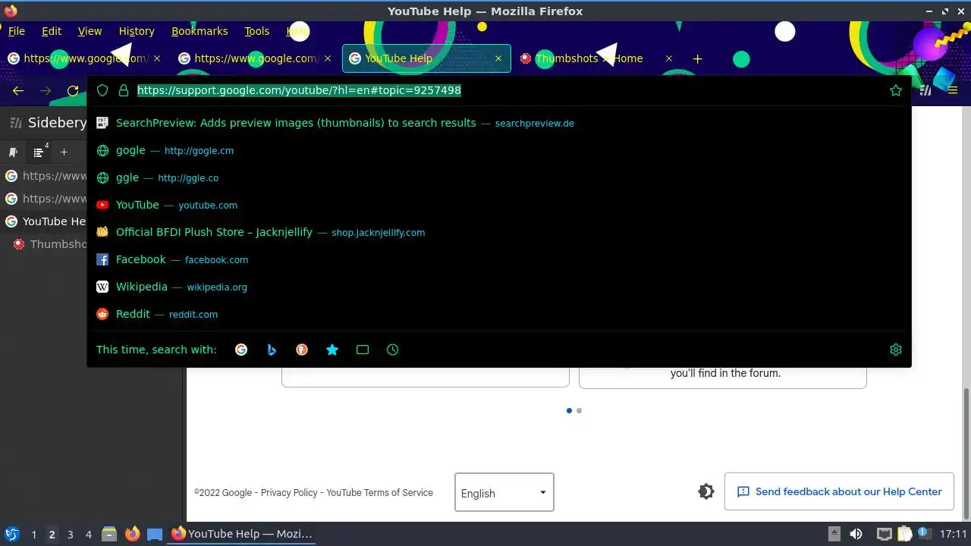Select the YouTube Help item in Sidebery
Screen dimensions: 971x546
click(44, 221)
